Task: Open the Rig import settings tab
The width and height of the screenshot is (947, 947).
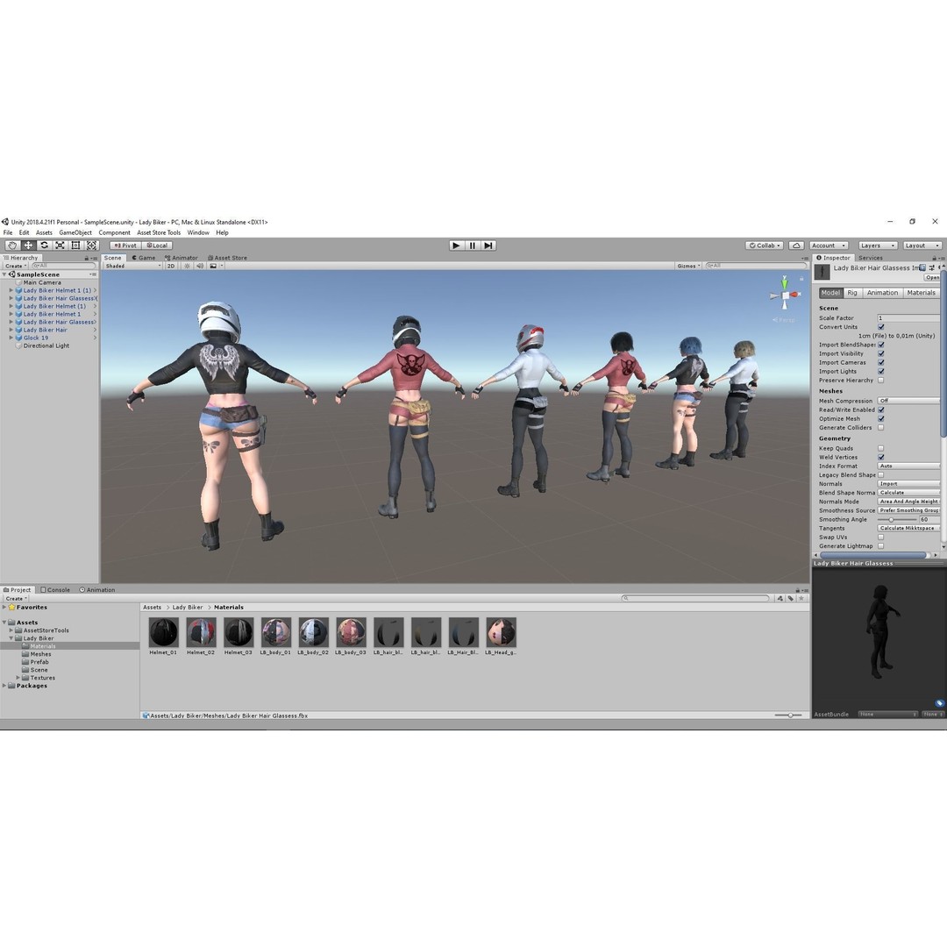Action: [x=852, y=292]
